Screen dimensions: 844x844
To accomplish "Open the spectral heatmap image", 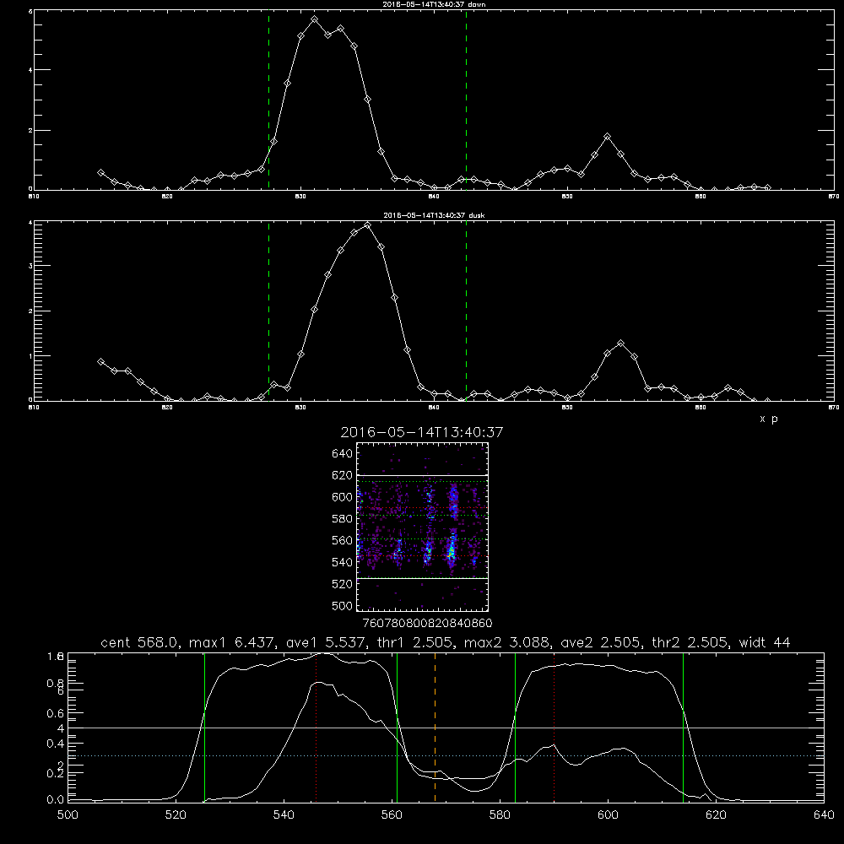I will (x=422, y=527).
